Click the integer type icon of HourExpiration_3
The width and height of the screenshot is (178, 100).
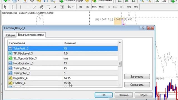pyautogui.click(x=10, y=63)
